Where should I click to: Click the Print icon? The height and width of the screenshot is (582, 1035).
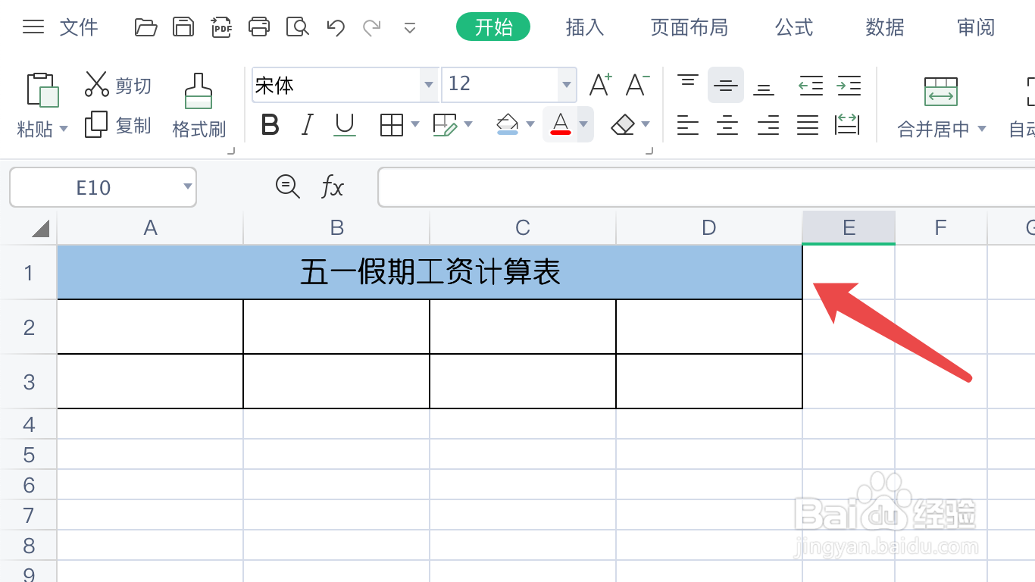tap(259, 27)
